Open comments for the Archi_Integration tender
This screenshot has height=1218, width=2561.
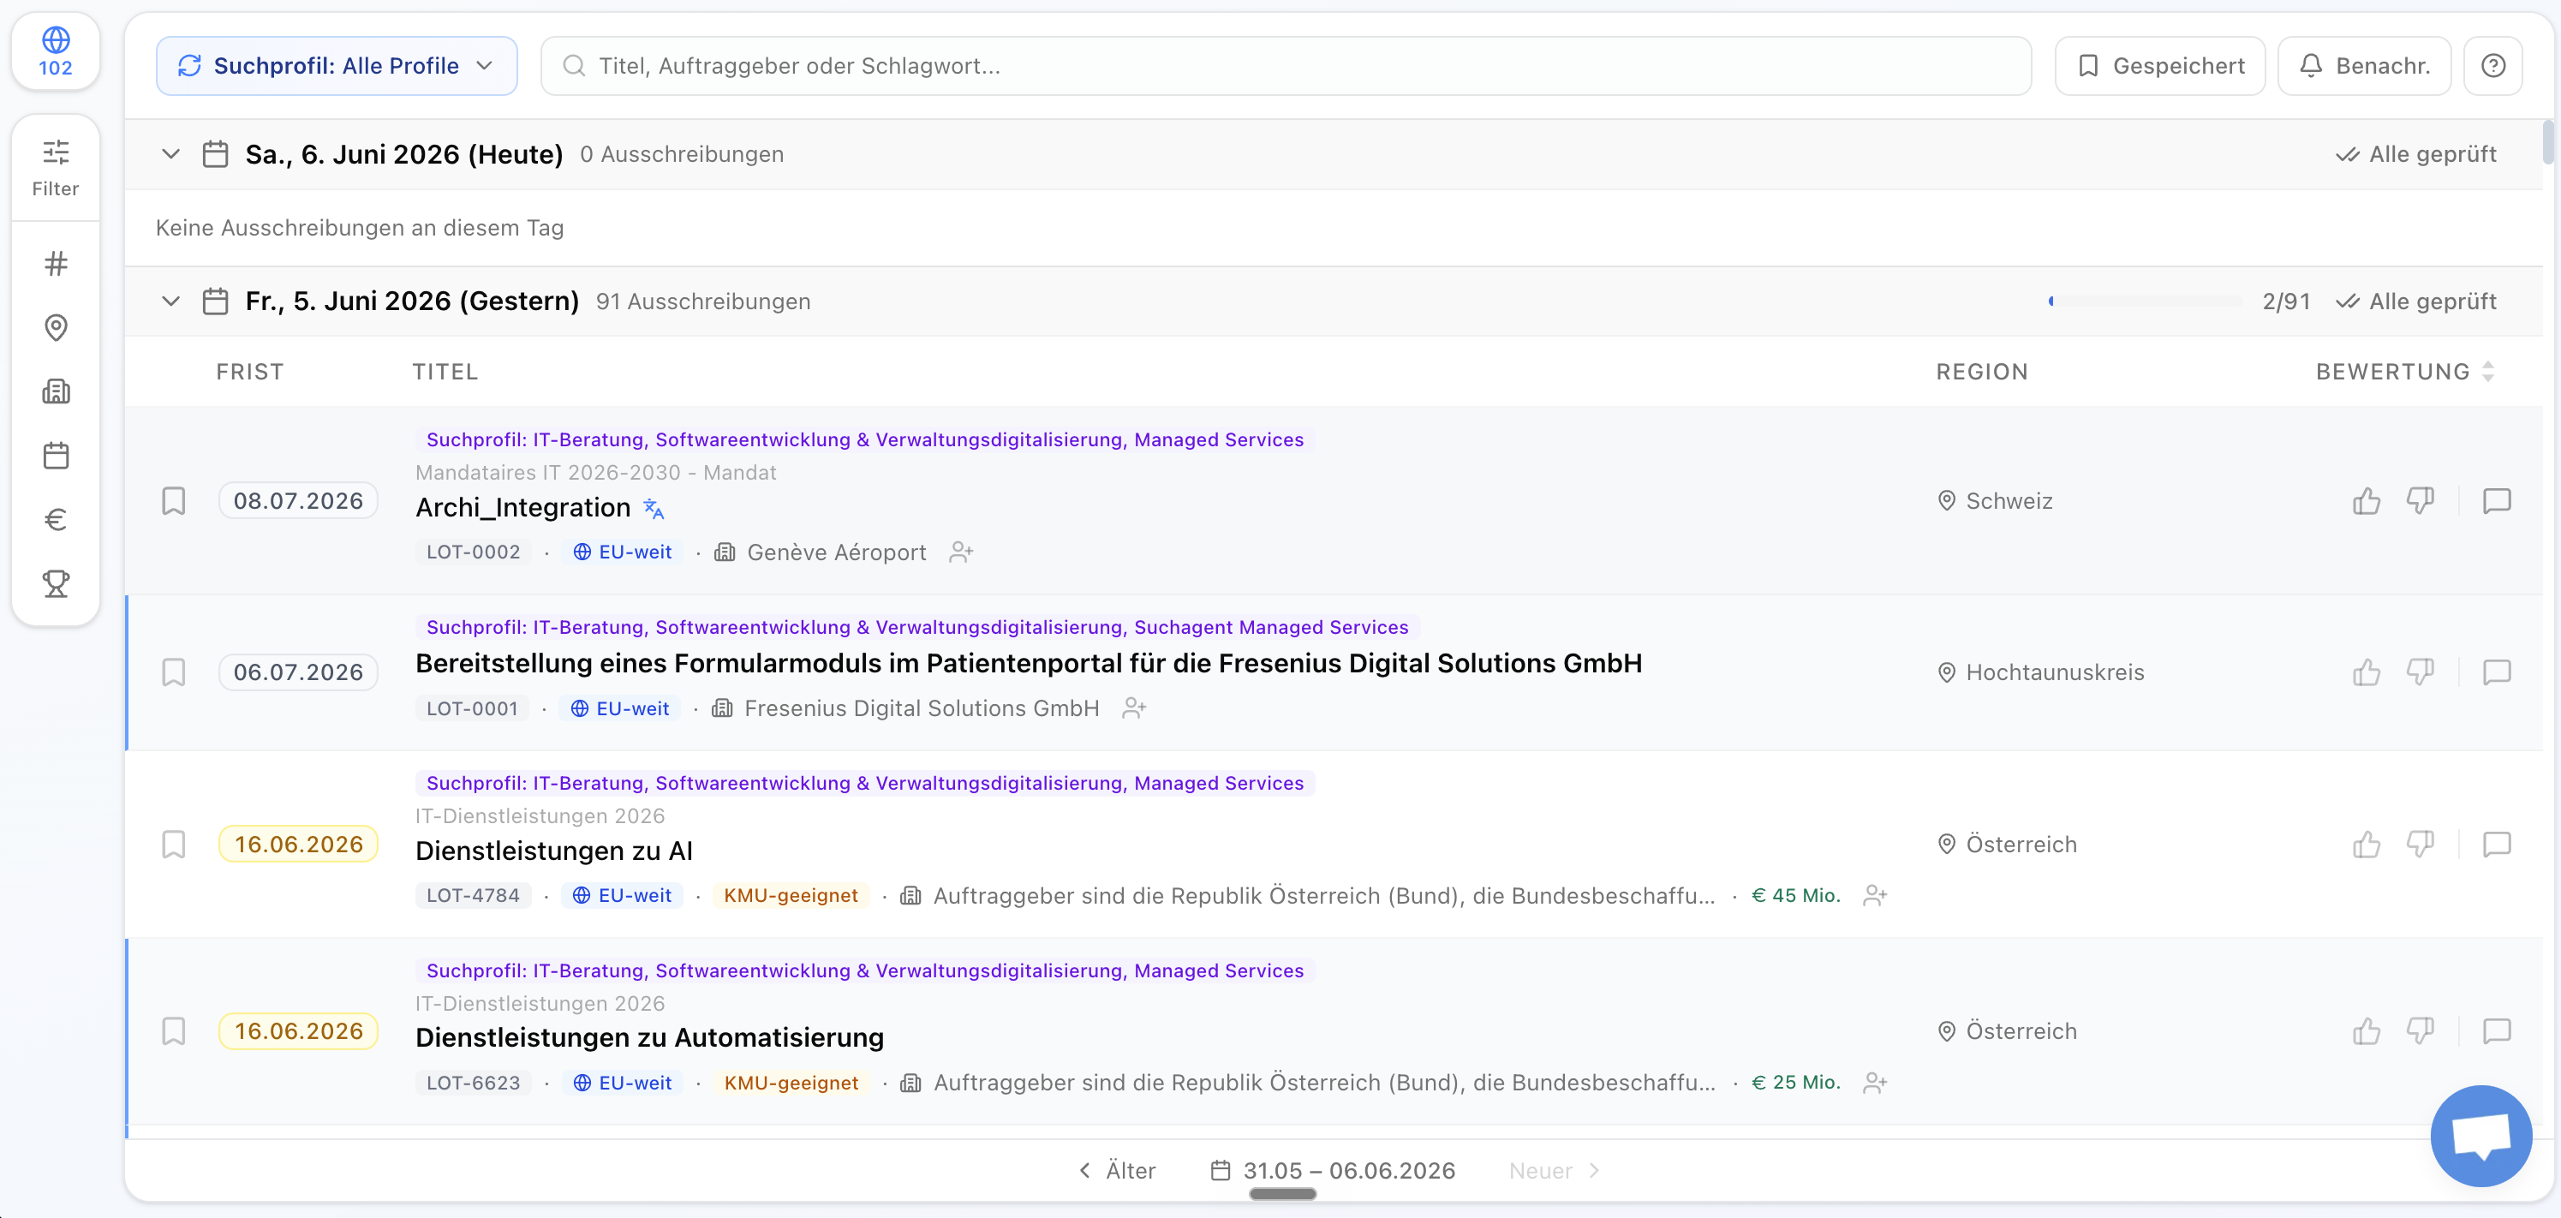pos(2497,500)
